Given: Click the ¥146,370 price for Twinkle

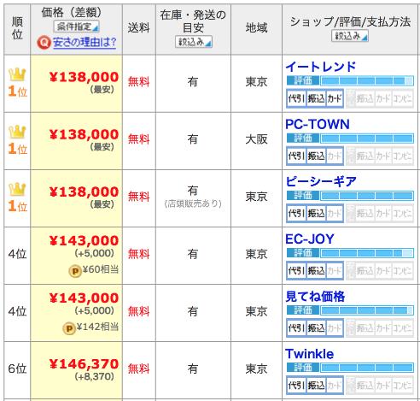Looking at the screenshot, I should [x=84, y=364].
